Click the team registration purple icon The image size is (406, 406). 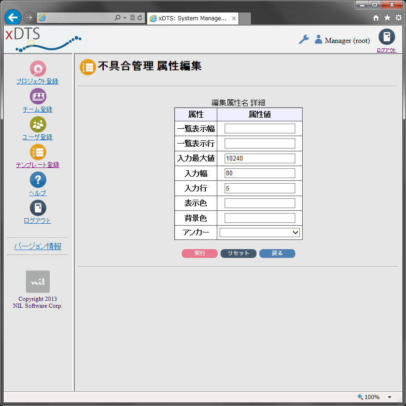pyautogui.click(x=38, y=96)
